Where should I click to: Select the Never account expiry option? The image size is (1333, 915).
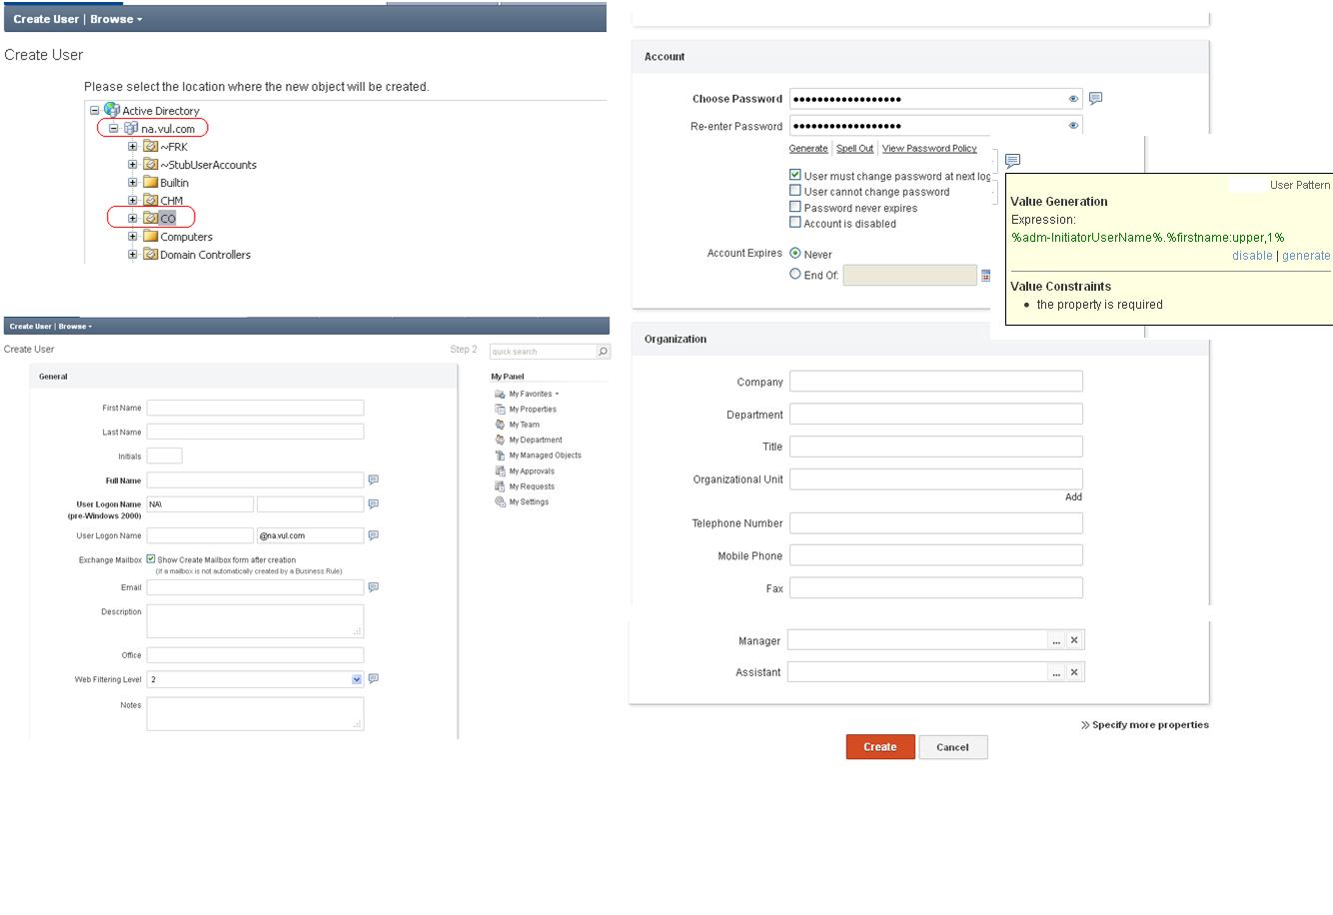click(x=795, y=254)
